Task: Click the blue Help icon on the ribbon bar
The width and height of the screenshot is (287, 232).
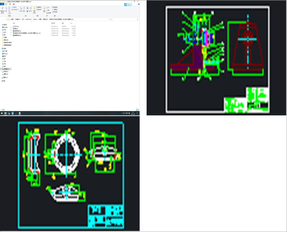Action: (139, 4)
